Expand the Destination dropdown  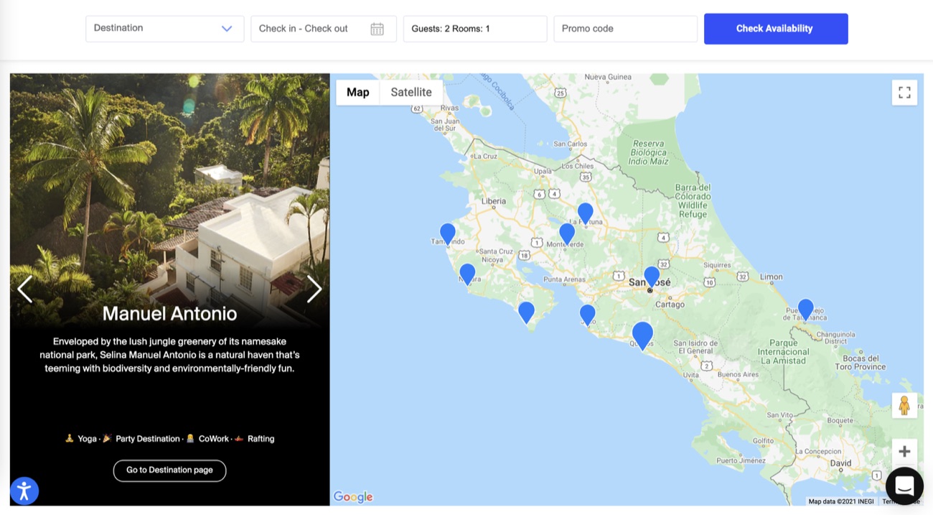pyautogui.click(x=164, y=29)
